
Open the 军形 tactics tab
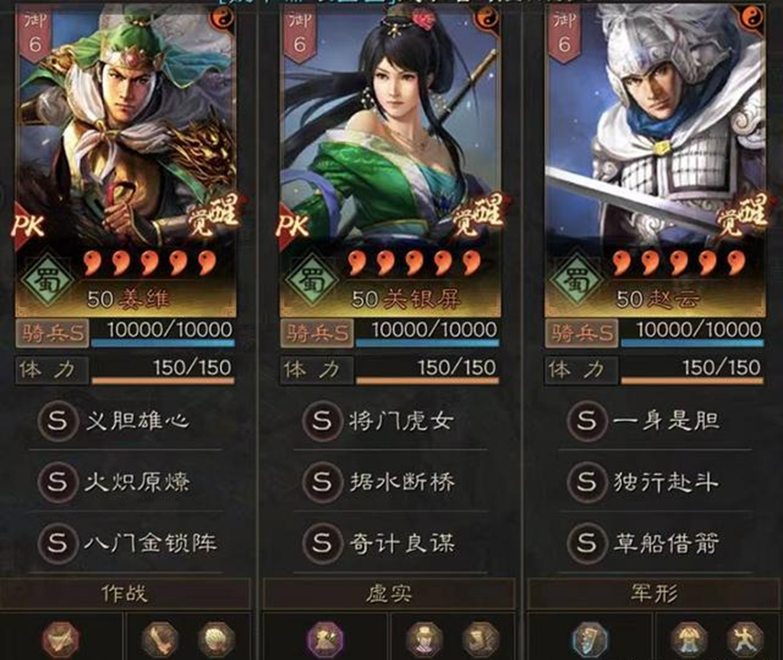click(x=654, y=594)
